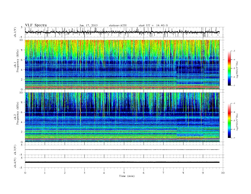
Task: Click the "Time (min)" x-axis label
Action: (127, 176)
